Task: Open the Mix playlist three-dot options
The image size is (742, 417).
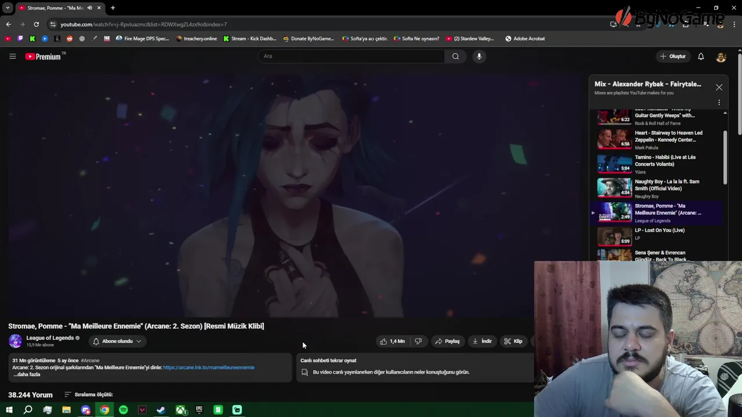Action: tap(719, 103)
